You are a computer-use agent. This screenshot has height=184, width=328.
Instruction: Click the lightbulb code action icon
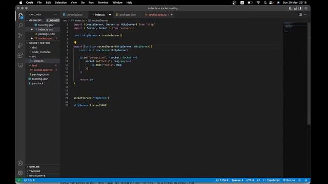pos(75,42)
